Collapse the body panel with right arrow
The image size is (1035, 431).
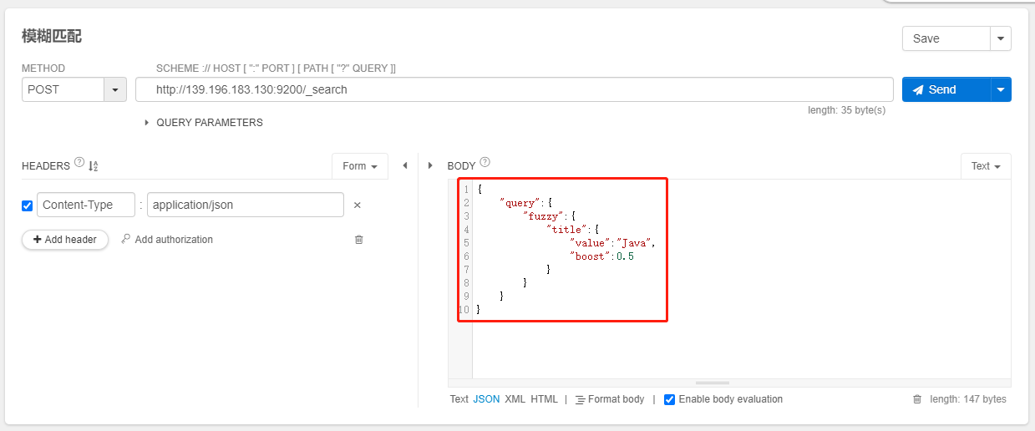pyautogui.click(x=431, y=165)
